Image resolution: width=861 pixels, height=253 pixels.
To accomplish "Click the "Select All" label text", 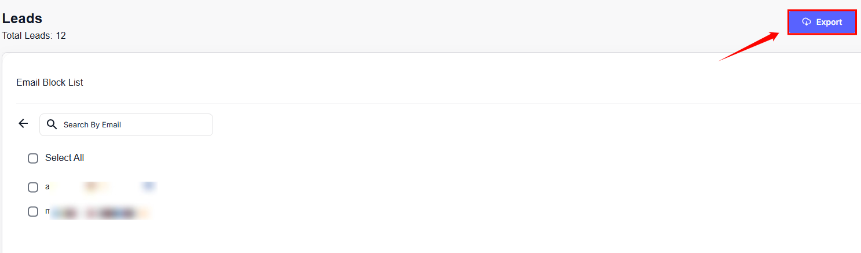I will (x=64, y=158).
